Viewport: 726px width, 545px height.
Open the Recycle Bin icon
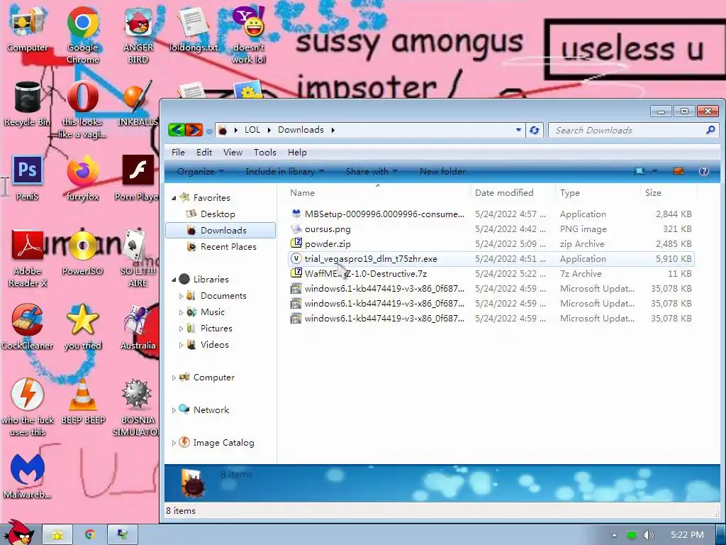(27, 104)
